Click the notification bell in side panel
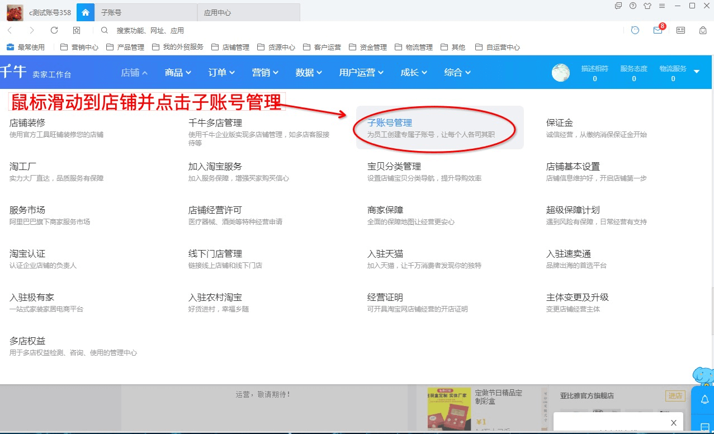The height and width of the screenshot is (434, 714). [704, 399]
